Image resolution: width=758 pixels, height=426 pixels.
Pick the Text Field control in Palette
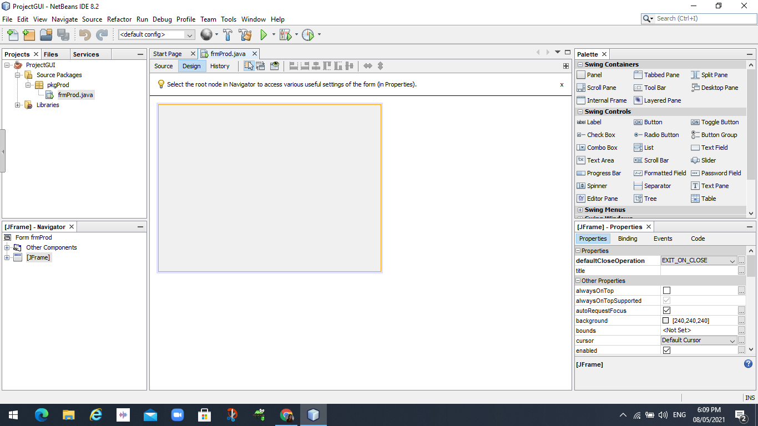pyautogui.click(x=709, y=148)
